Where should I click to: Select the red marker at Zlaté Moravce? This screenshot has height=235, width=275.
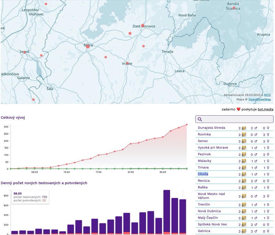(x=143, y=25)
